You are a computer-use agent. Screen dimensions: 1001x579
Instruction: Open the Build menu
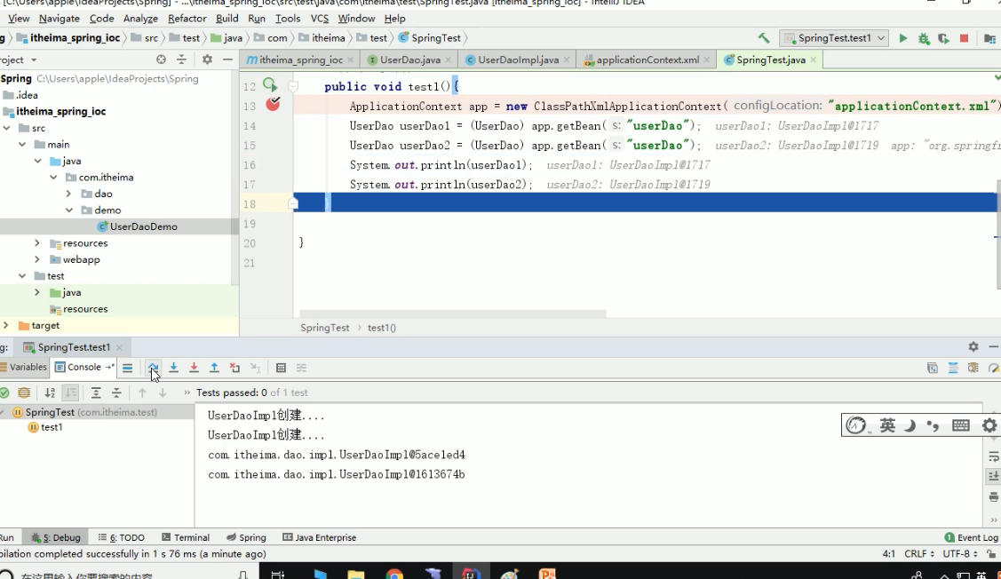coord(226,19)
